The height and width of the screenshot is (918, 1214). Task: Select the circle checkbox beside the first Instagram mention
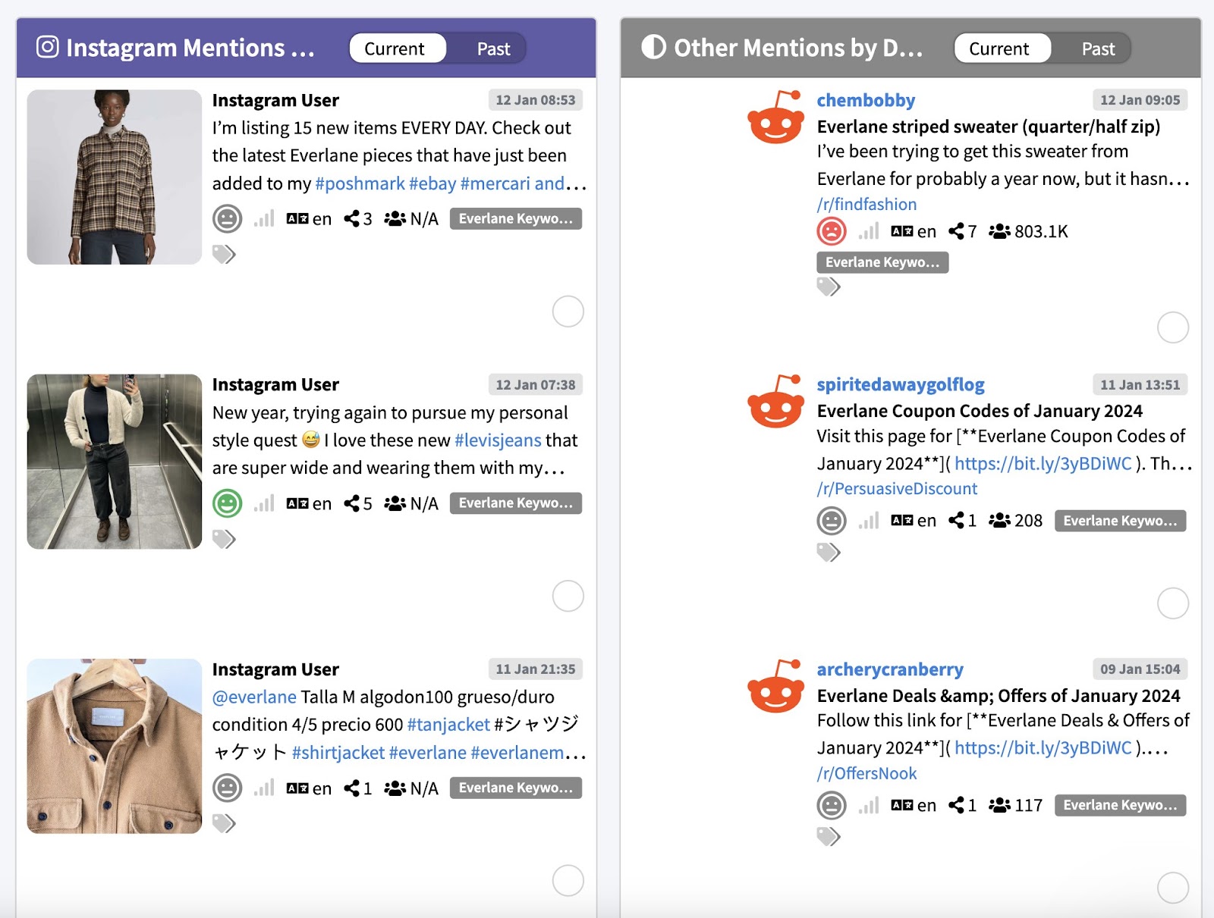(x=568, y=312)
